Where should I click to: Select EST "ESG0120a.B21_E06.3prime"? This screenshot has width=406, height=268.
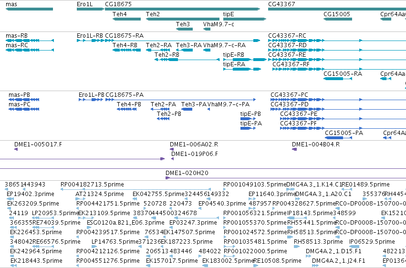click(x=125, y=223)
